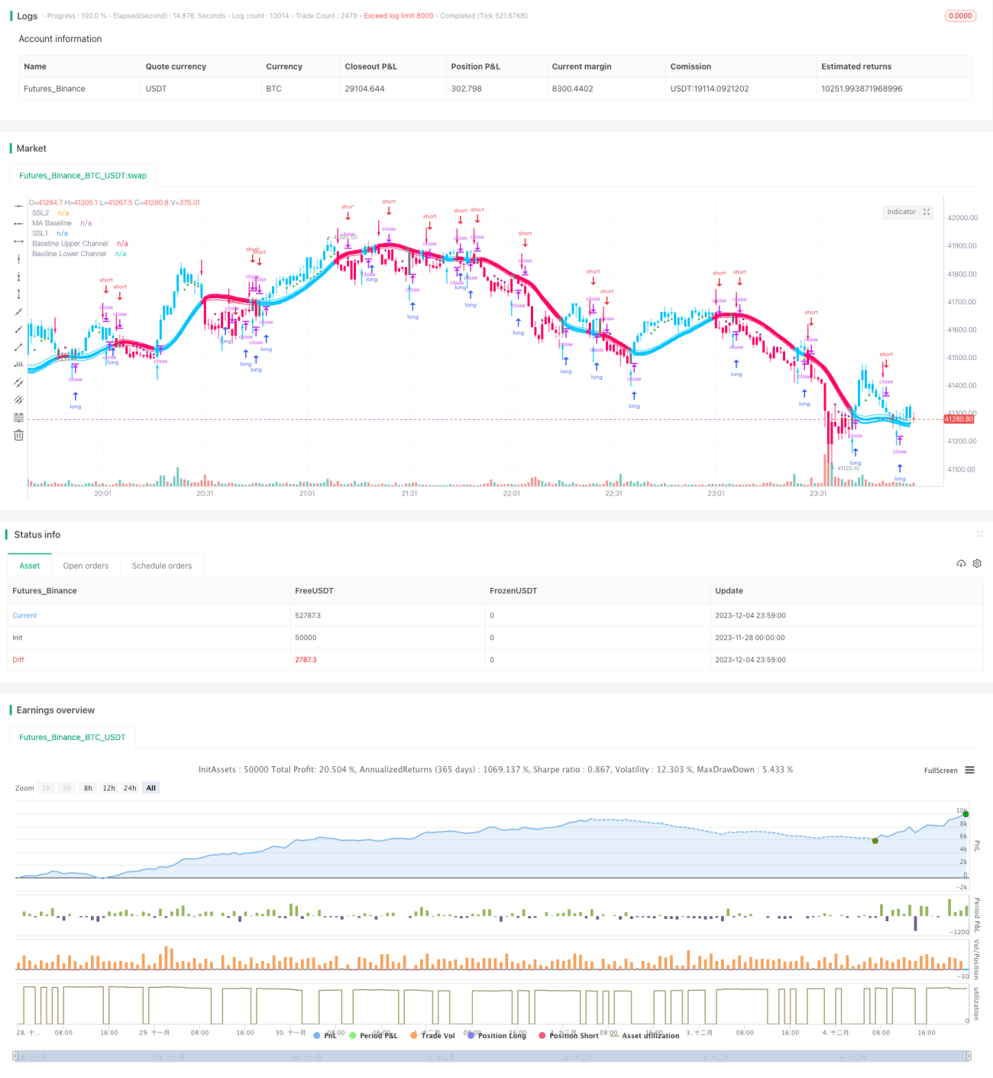Open the earnings chart hamburger export menu

click(969, 770)
